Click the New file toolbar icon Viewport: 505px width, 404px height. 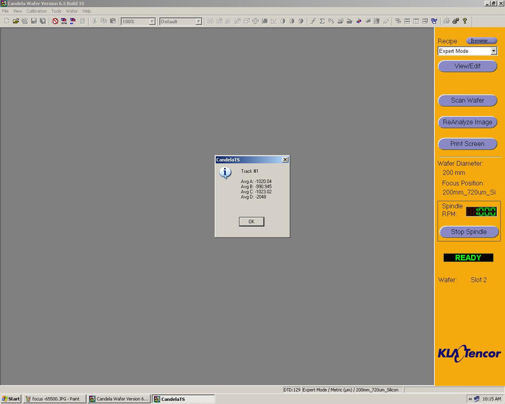[6, 21]
